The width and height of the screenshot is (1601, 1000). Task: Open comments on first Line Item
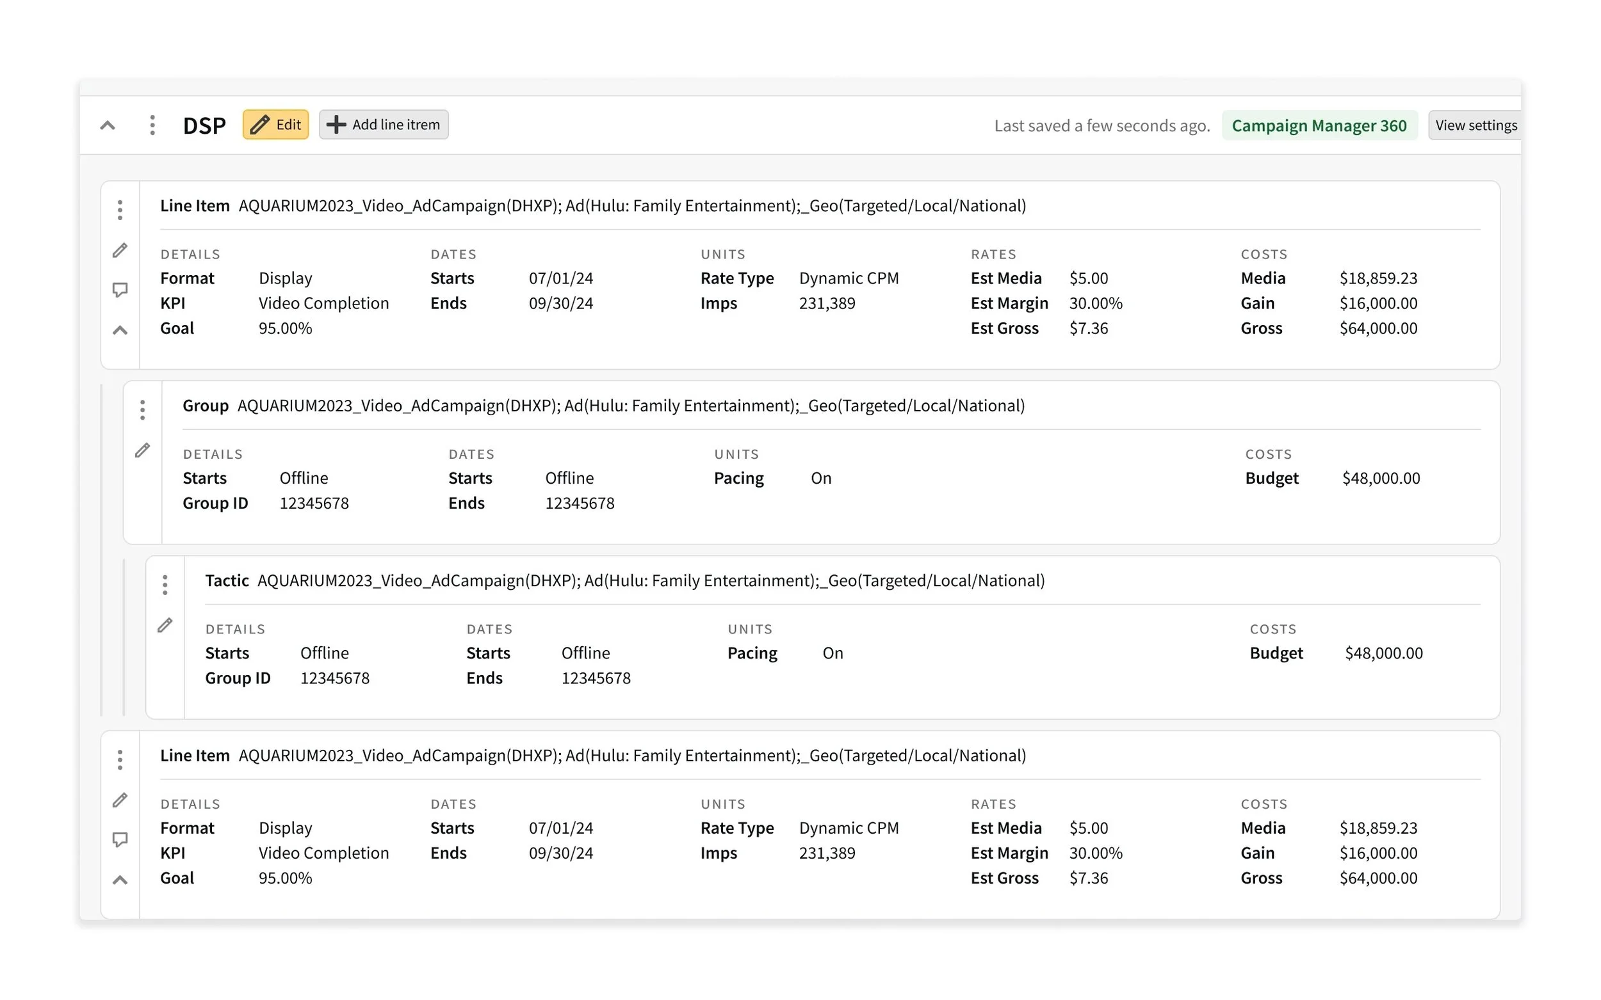120,290
